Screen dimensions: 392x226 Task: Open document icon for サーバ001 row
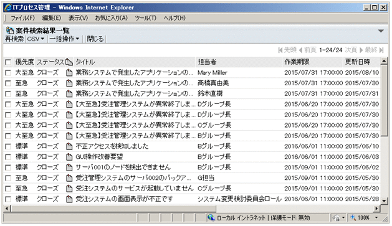click(69, 167)
